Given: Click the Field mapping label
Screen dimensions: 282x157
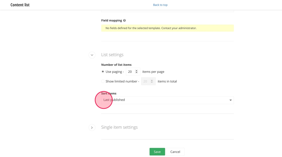Looking at the screenshot, I should (x=112, y=20).
